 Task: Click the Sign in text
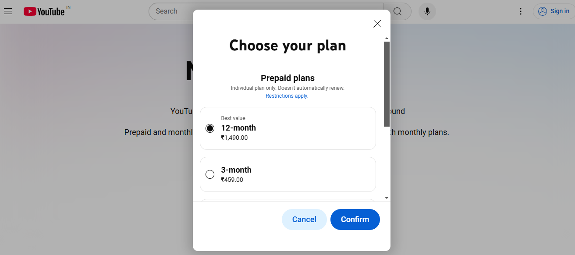(x=560, y=11)
